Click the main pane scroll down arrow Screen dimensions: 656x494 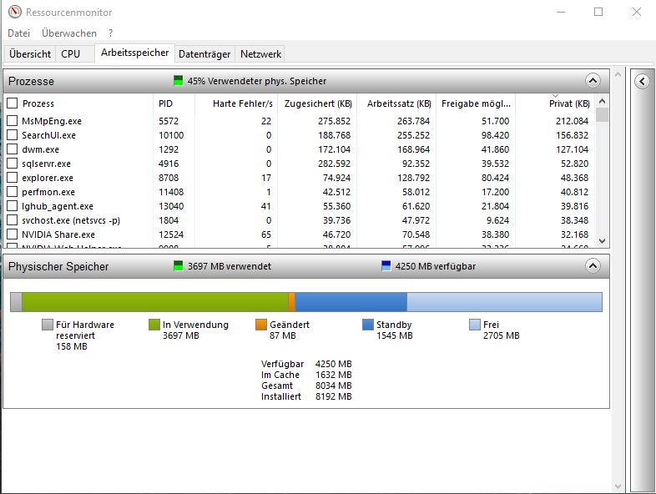tap(618, 486)
